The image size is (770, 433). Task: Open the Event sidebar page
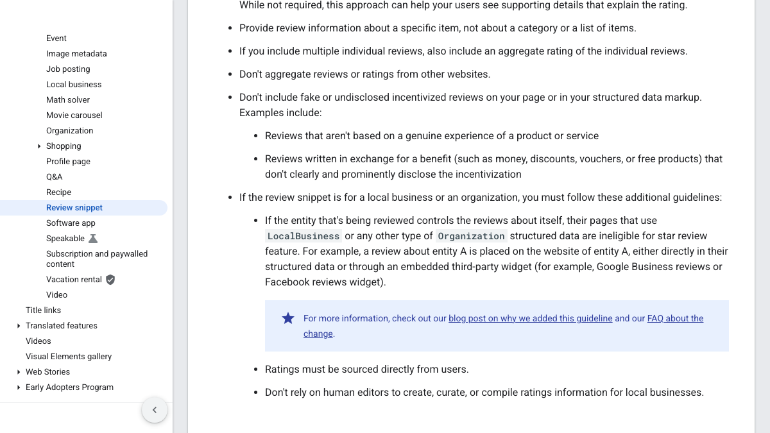[56, 38]
